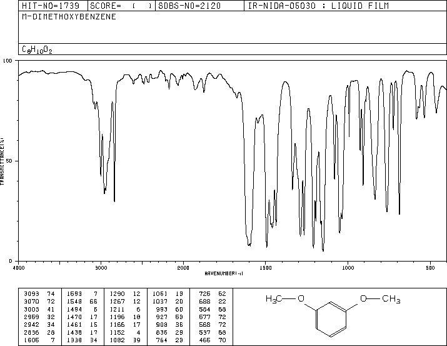
Task: Click the 4000 wavenumber axis label
Action: 19,268
